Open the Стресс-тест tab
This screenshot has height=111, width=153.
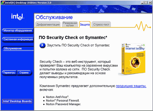101,24
